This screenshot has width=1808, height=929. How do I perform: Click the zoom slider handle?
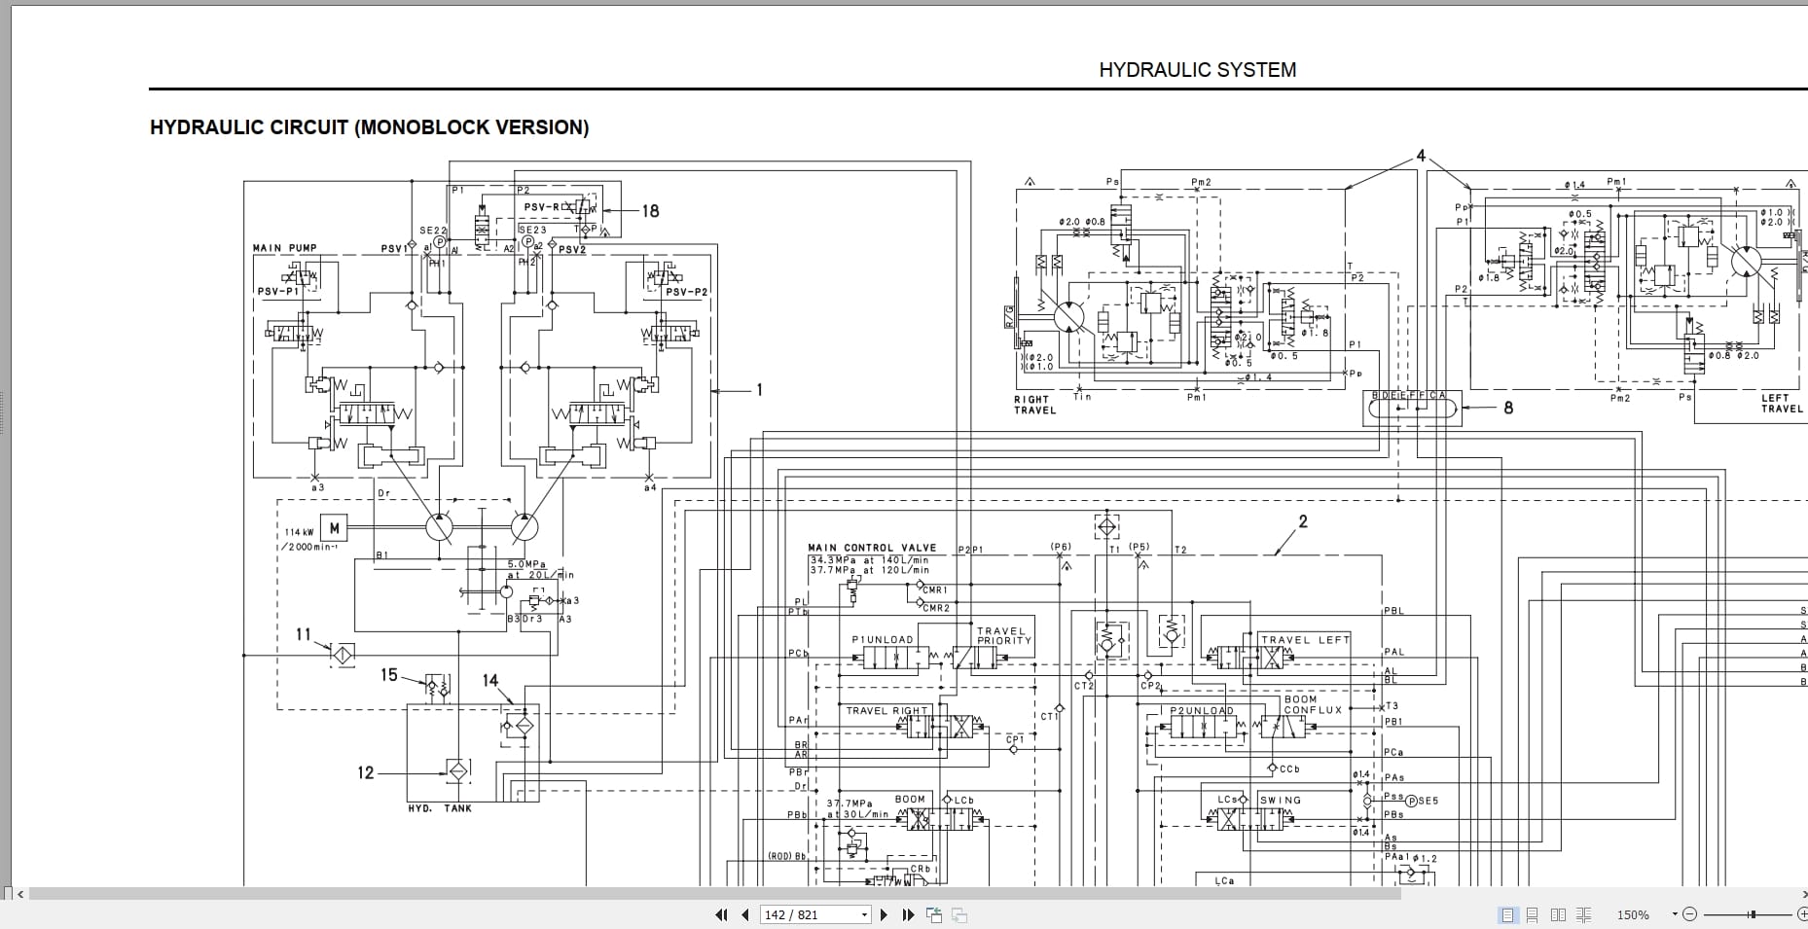pyautogui.click(x=1752, y=914)
